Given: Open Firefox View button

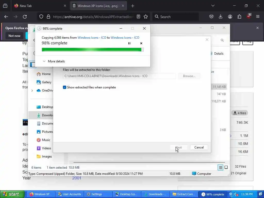Looking at the screenshot, I should [5, 6].
